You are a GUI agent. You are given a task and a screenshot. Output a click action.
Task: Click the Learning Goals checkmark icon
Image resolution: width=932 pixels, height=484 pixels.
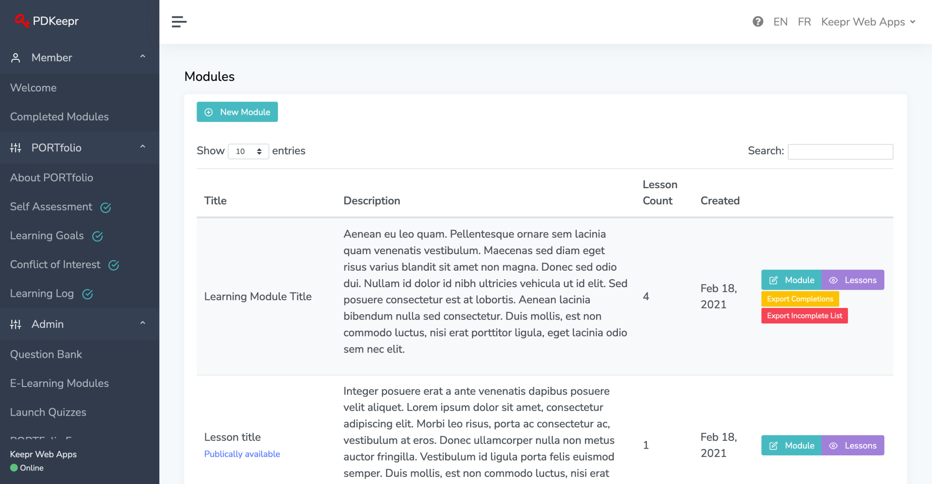coord(98,236)
